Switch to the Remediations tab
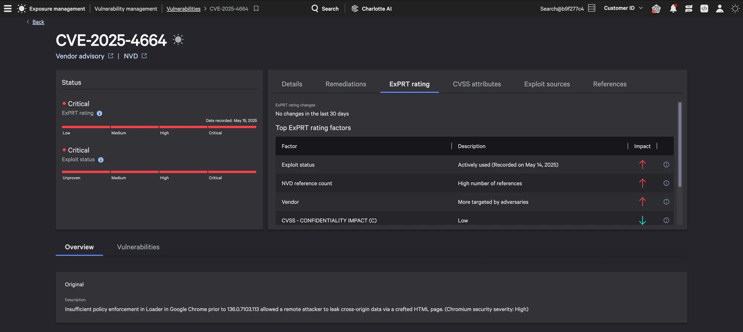The image size is (743, 332). pyautogui.click(x=346, y=84)
